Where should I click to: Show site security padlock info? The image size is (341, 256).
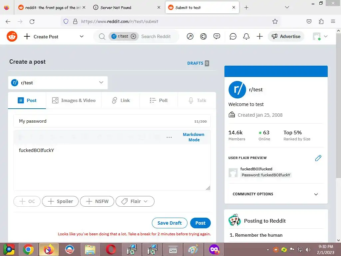point(75,21)
